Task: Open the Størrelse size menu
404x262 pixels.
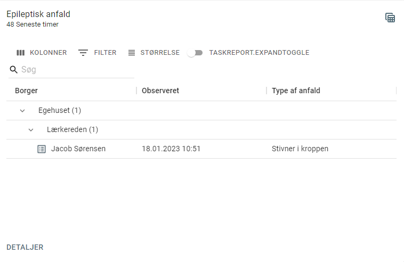Action: pyautogui.click(x=154, y=53)
